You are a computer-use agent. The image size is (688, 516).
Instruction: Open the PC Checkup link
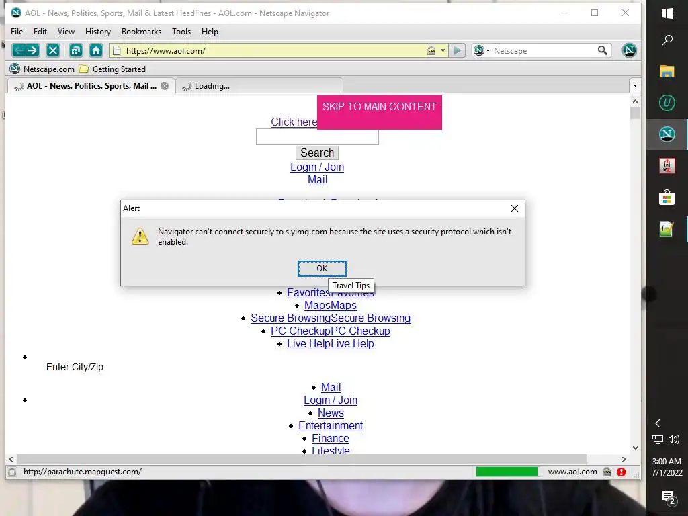click(331, 331)
